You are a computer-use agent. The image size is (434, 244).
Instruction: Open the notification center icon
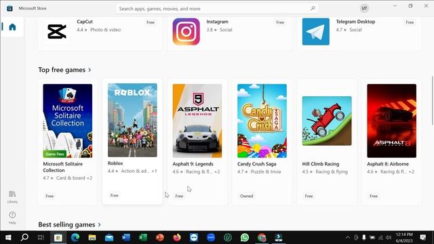click(422, 238)
